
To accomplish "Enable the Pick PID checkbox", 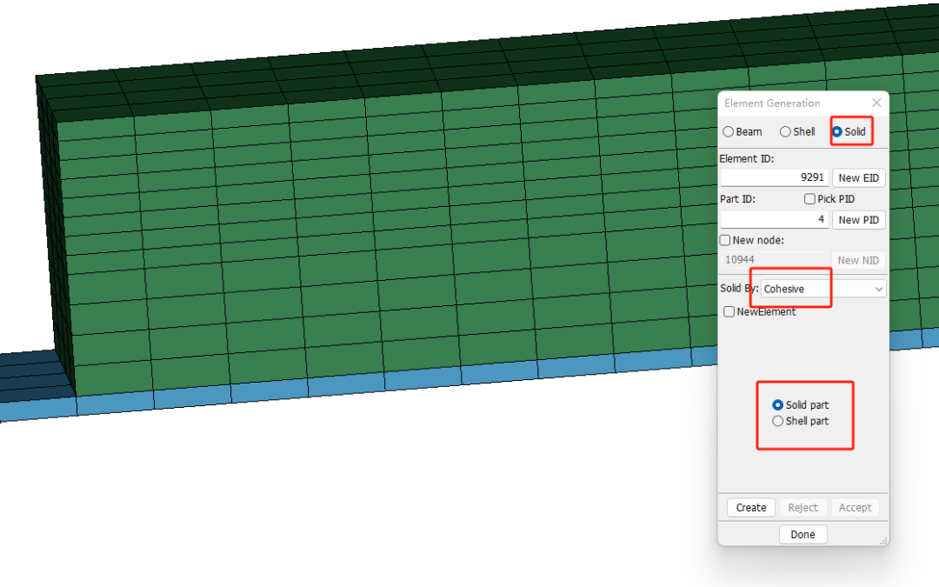I will tap(809, 199).
